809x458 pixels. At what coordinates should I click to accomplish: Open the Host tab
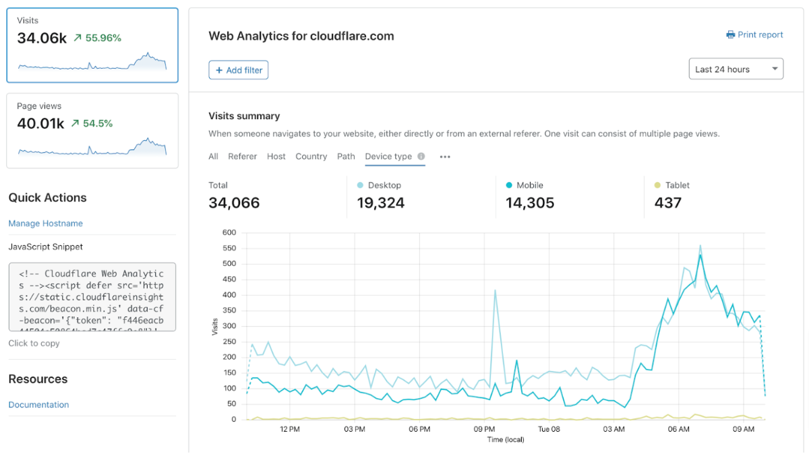coord(276,156)
